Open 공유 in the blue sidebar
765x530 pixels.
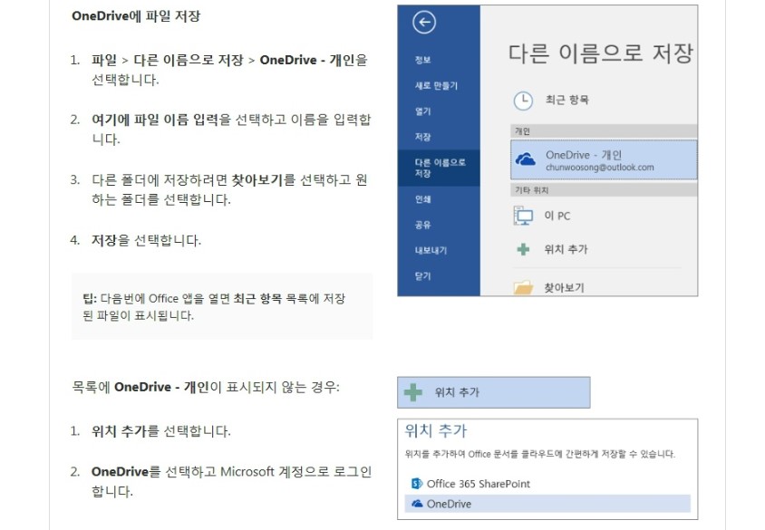coord(422,225)
